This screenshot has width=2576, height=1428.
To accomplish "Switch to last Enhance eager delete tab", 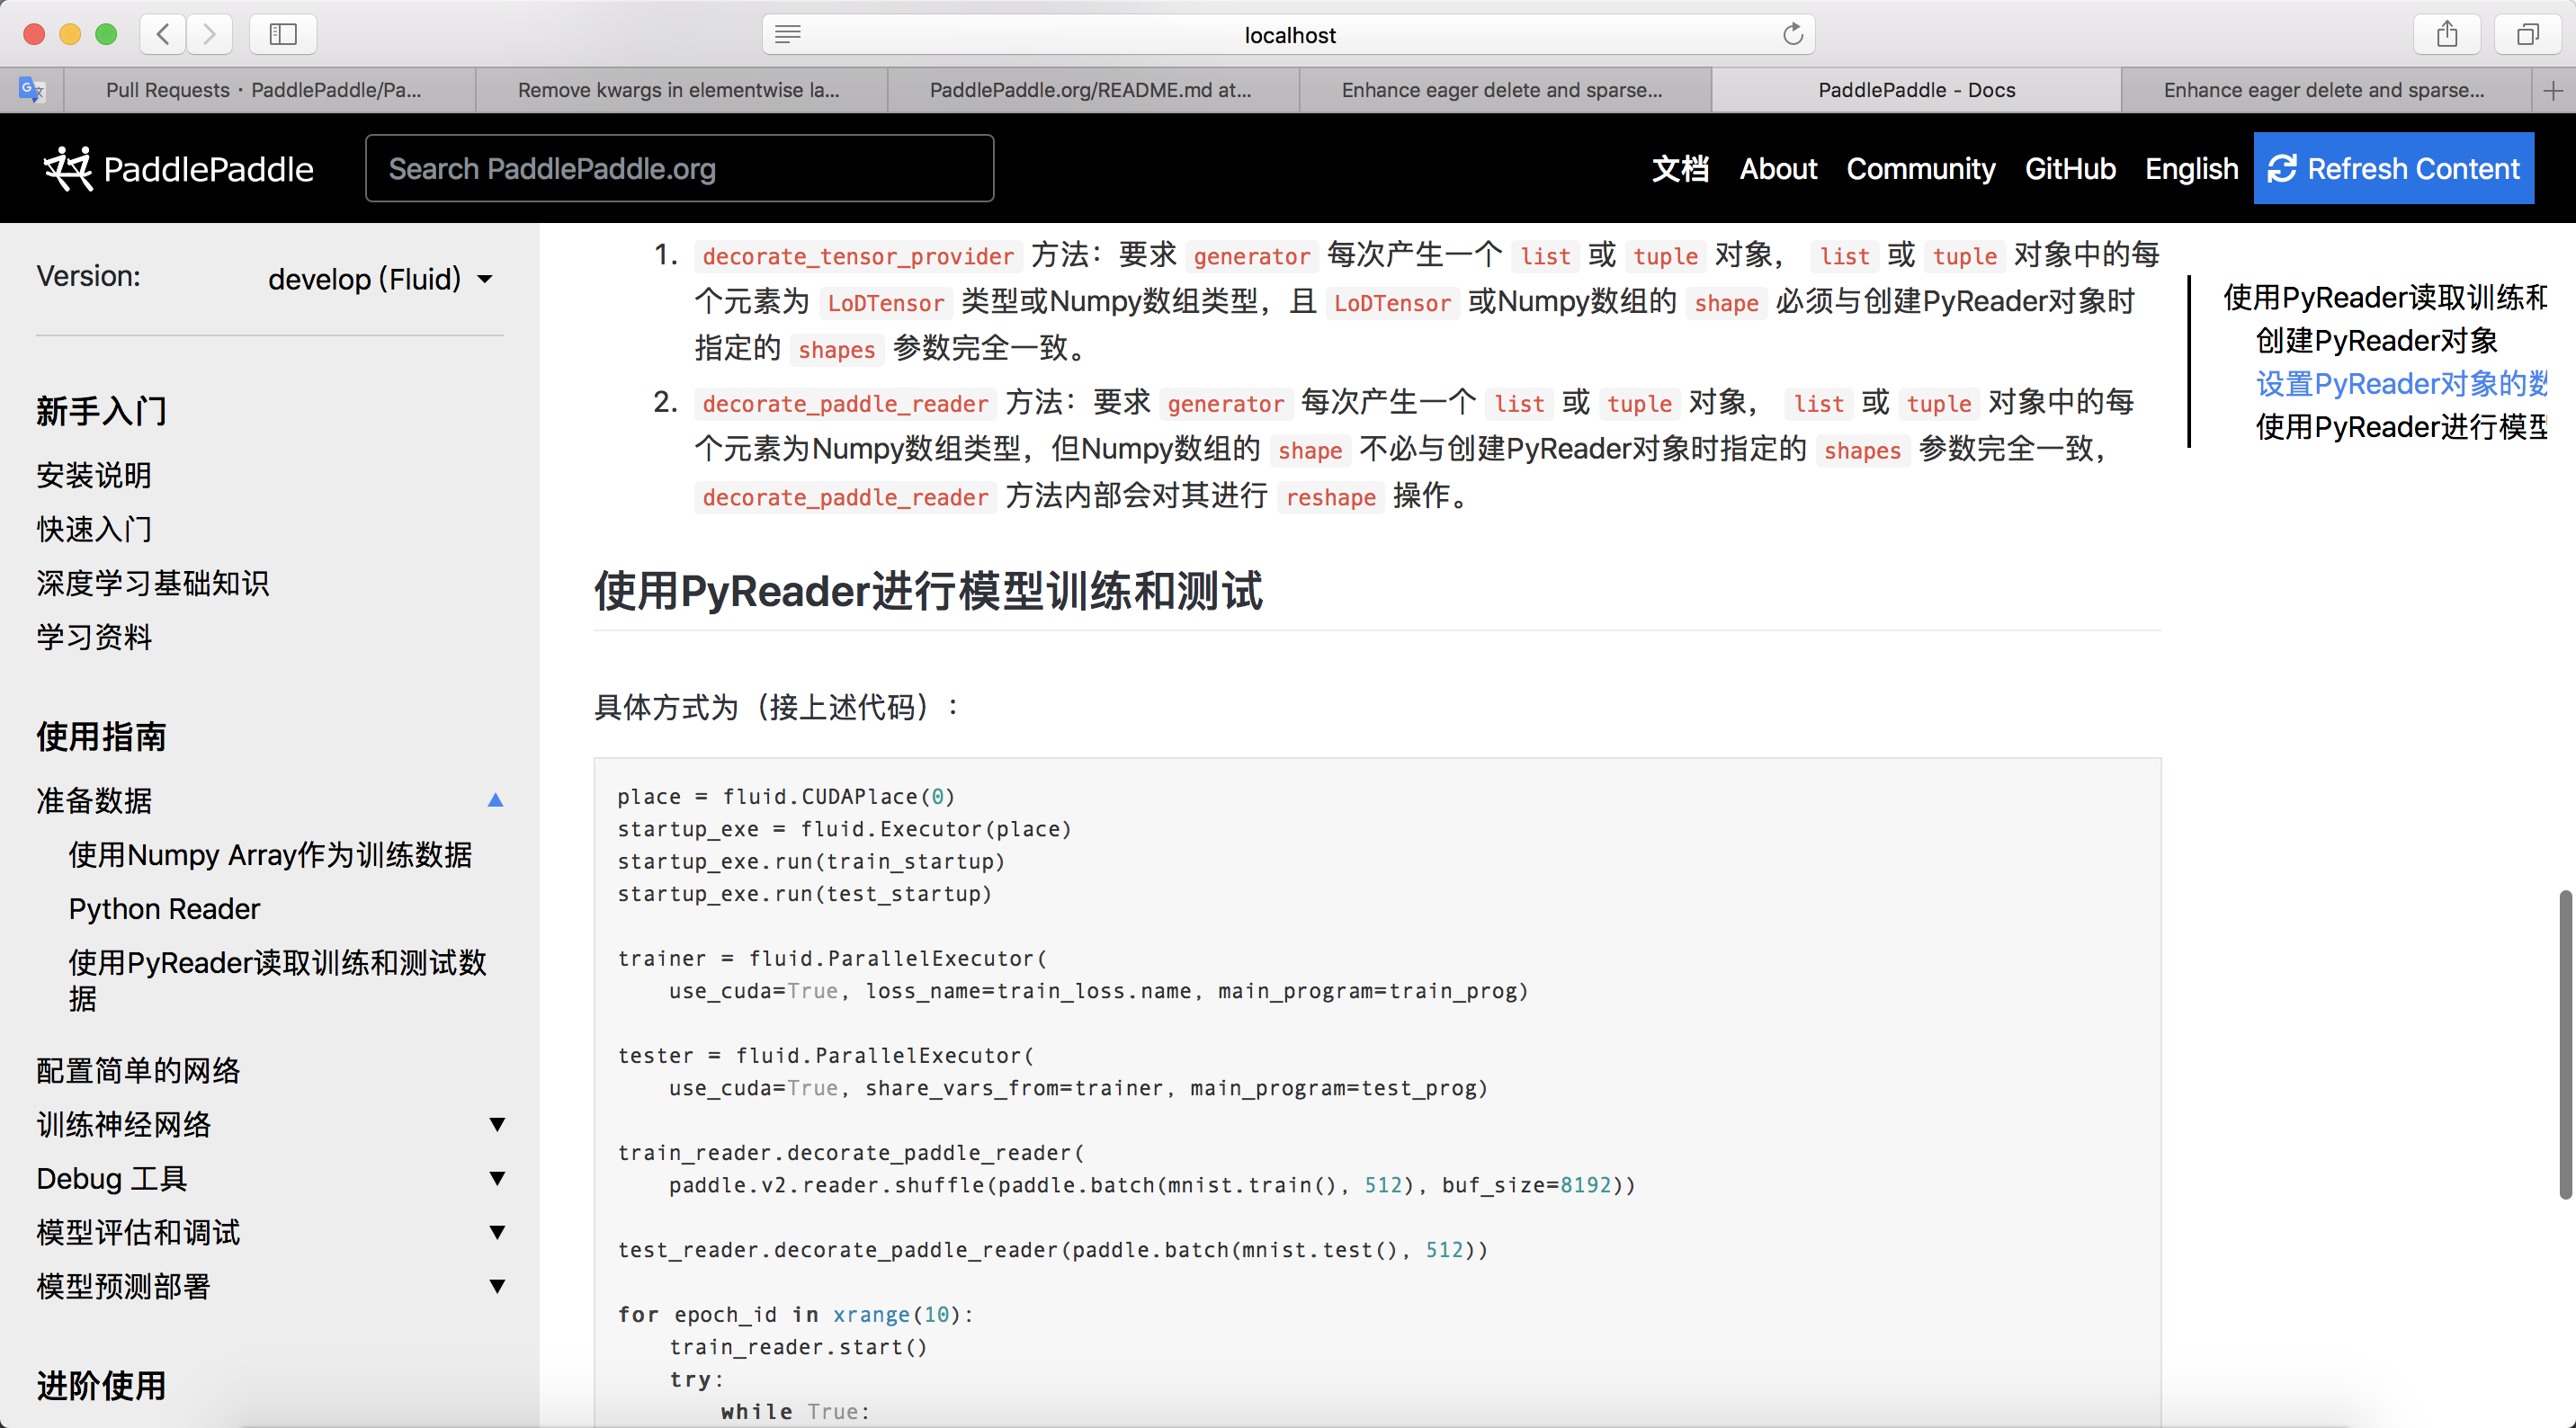I will point(2324,90).
